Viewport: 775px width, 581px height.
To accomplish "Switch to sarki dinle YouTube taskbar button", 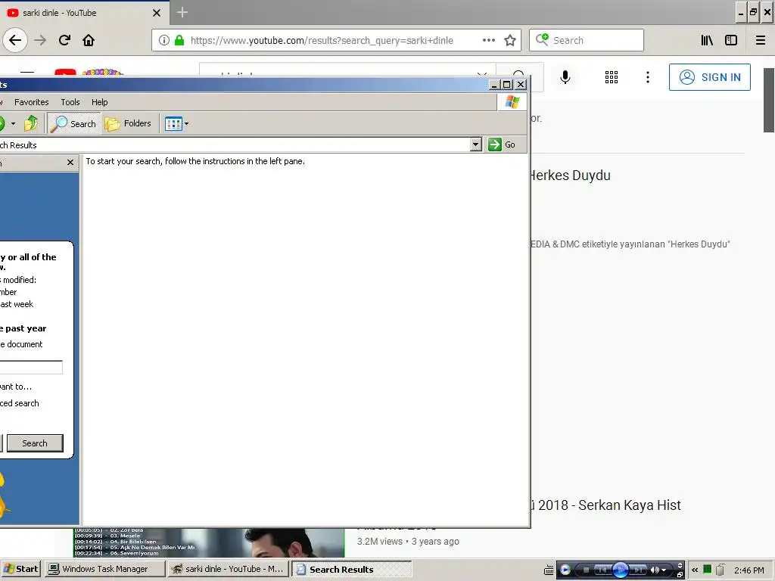I will coord(228,569).
